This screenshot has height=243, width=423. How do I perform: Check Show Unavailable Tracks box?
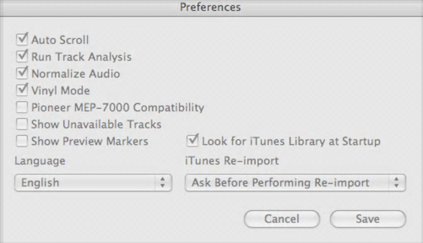click(22, 124)
